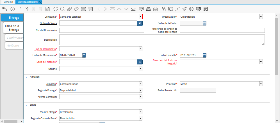The image size is (280, 123).
Task: Click the Agente Comercial label link
Action: coord(47,97)
